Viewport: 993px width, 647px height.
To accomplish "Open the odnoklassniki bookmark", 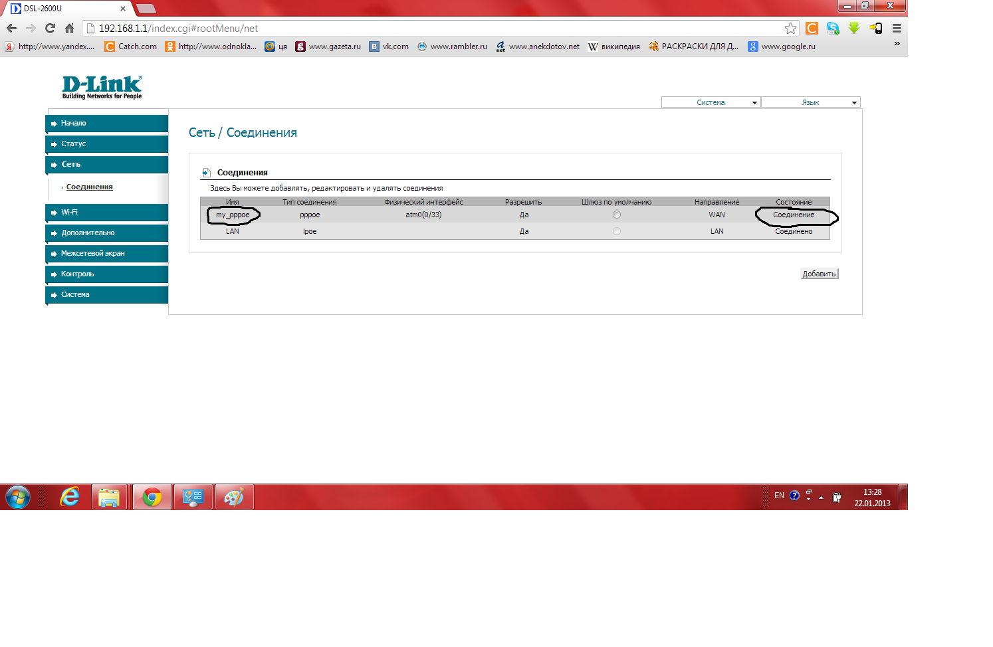I will coord(211,46).
